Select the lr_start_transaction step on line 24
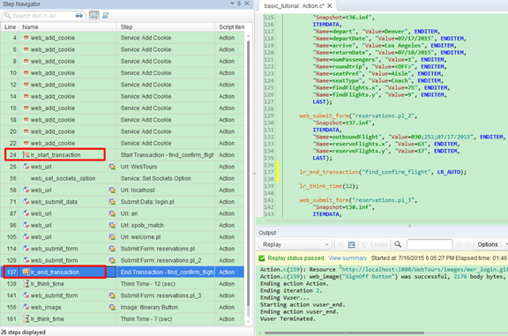Screen dimensions: 508x336 pos(56,155)
